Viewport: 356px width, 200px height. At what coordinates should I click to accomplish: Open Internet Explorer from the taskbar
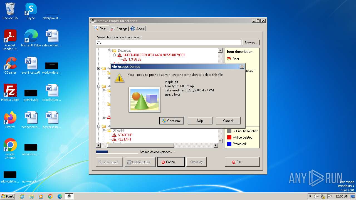click(22, 196)
